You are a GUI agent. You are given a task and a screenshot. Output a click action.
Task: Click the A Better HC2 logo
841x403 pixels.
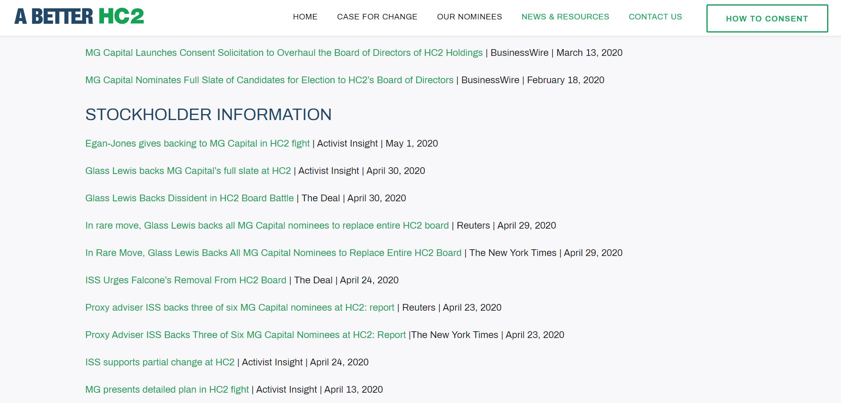(79, 17)
